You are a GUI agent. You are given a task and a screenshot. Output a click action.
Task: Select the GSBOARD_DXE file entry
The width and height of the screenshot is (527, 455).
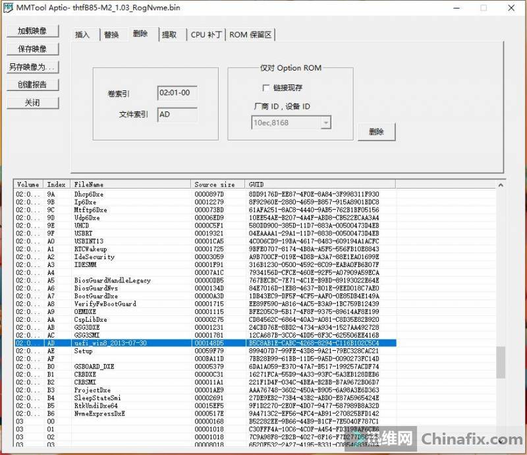point(205,367)
